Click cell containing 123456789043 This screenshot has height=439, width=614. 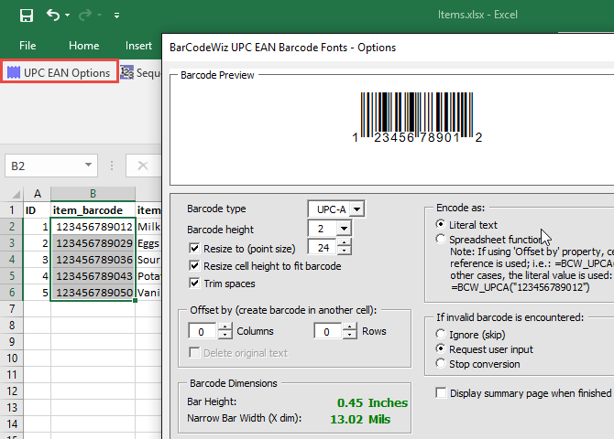(93, 276)
